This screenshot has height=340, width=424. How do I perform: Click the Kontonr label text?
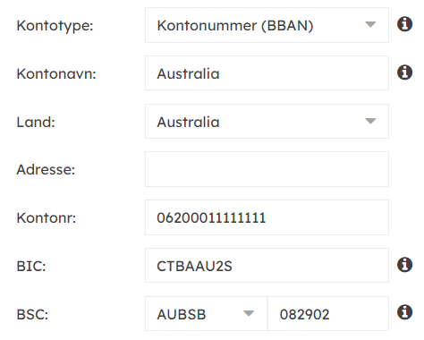(47, 218)
